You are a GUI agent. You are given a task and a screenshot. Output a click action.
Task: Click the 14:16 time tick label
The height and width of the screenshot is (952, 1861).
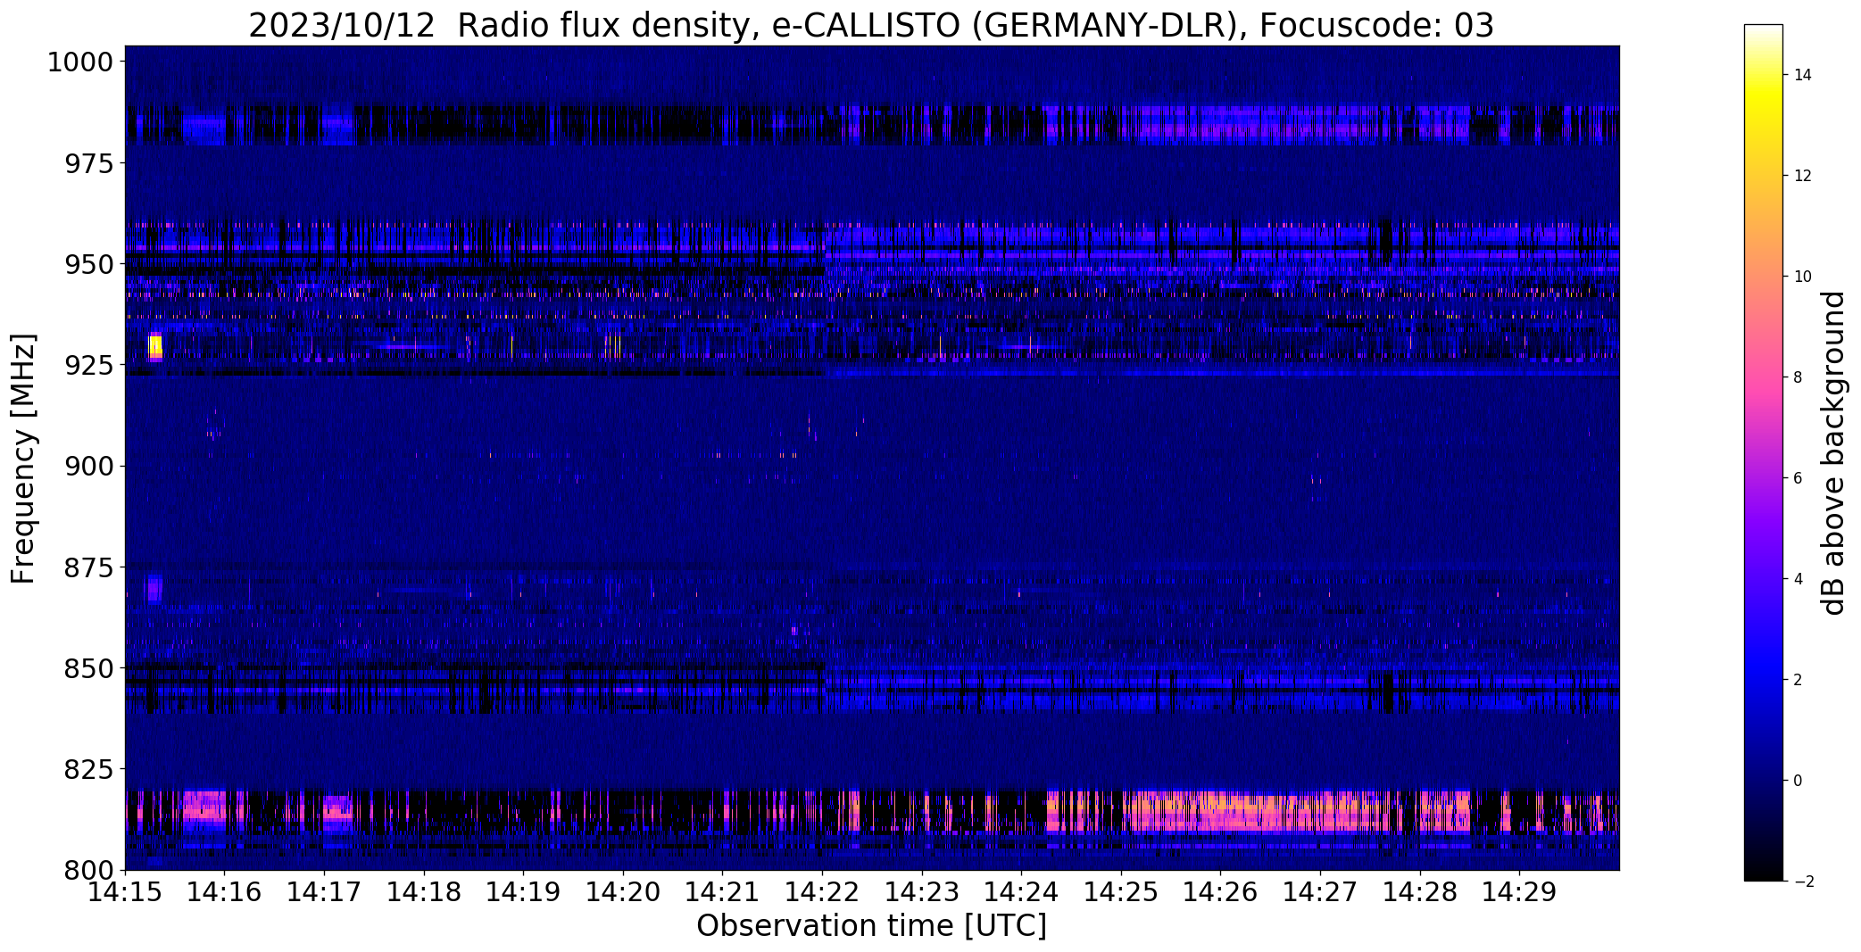tap(225, 892)
